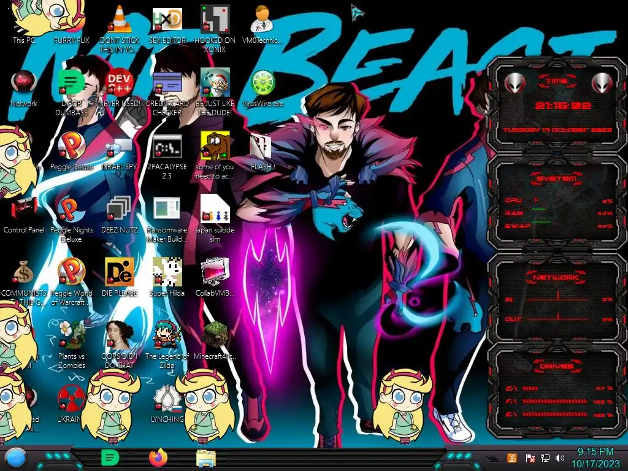Select the cartoon dog icon on yellow background

(215, 146)
